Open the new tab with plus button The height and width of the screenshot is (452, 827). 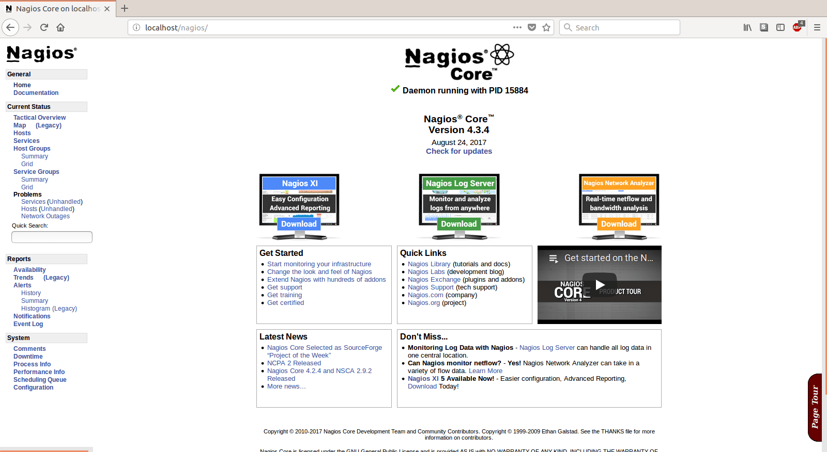point(125,8)
